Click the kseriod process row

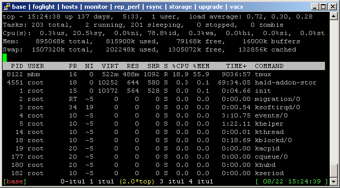(164, 173)
